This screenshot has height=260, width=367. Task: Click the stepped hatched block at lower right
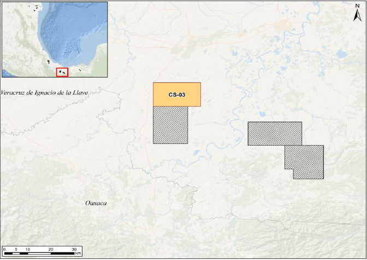pos(306,162)
